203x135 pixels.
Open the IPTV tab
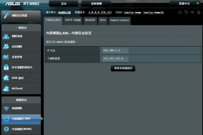(103, 20)
